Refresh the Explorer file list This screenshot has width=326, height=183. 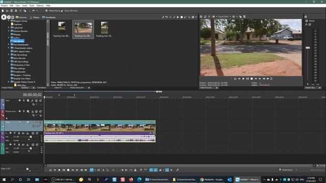point(167,17)
